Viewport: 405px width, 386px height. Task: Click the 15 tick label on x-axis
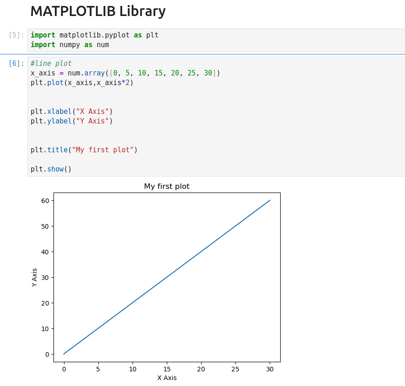point(167,369)
